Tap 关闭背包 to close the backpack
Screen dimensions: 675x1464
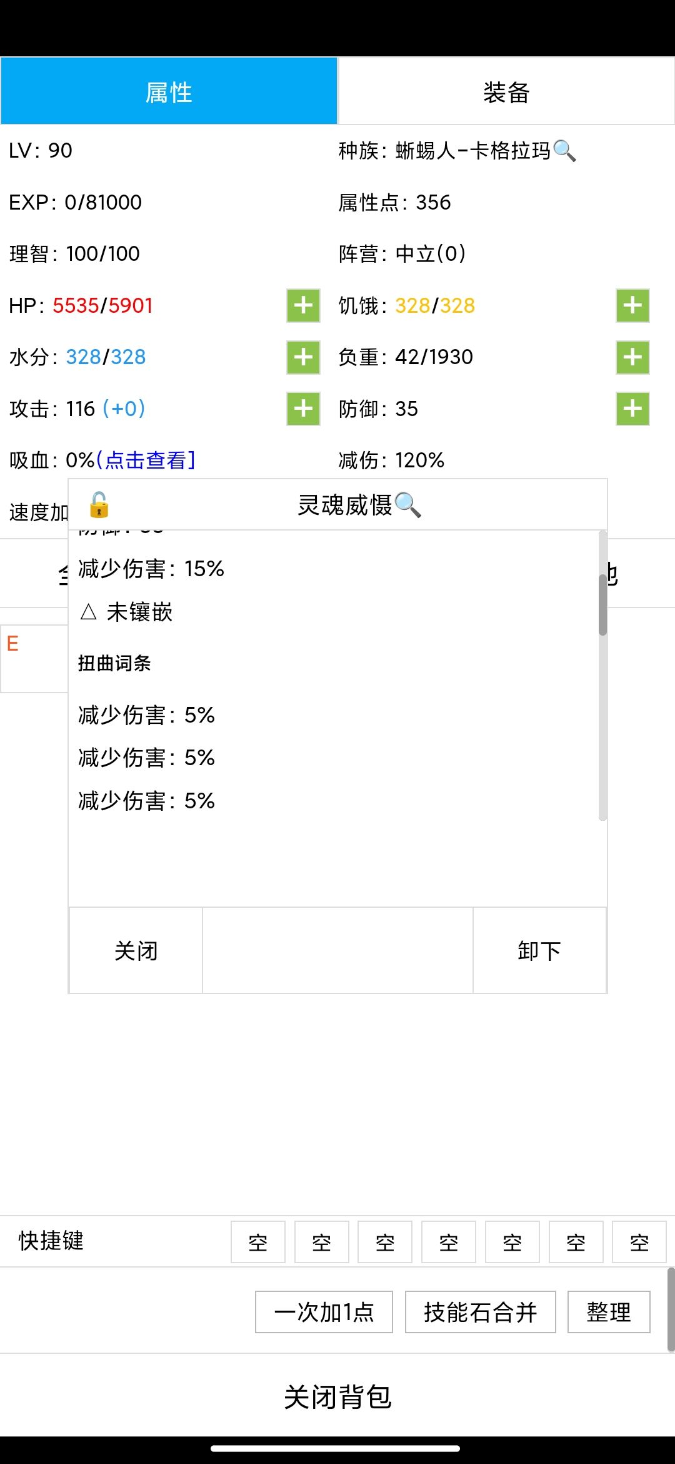(x=337, y=1396)
